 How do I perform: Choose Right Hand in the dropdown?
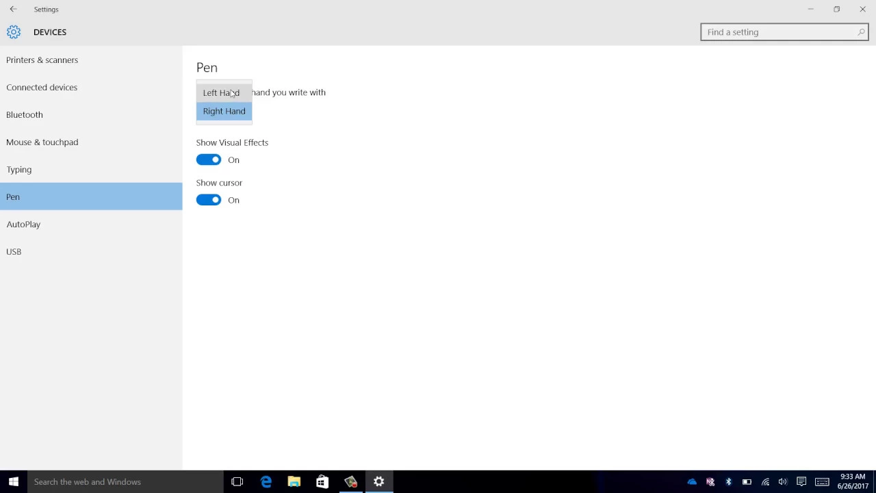point(224,111)
